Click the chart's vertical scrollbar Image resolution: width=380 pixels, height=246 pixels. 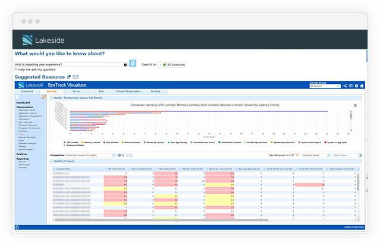coord(351,121)
